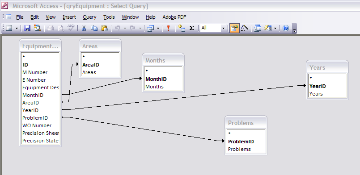Select the Equipment Des field

pyautogui.click(x=40, y=87)
